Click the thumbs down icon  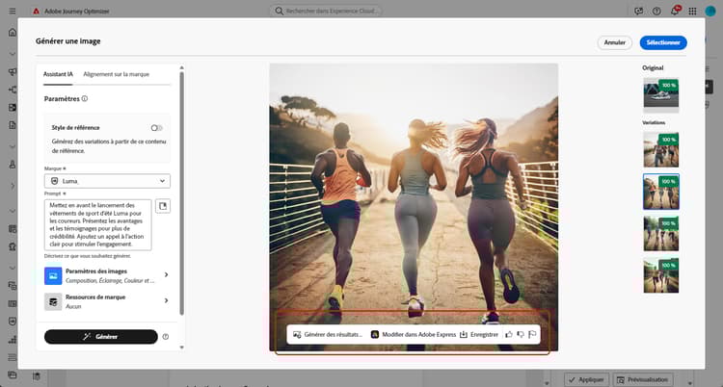coord(521,334)
